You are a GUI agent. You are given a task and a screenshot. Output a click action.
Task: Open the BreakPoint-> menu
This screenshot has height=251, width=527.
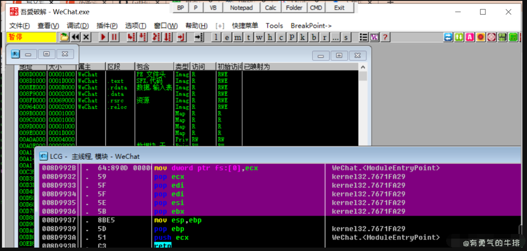[311, 26]
